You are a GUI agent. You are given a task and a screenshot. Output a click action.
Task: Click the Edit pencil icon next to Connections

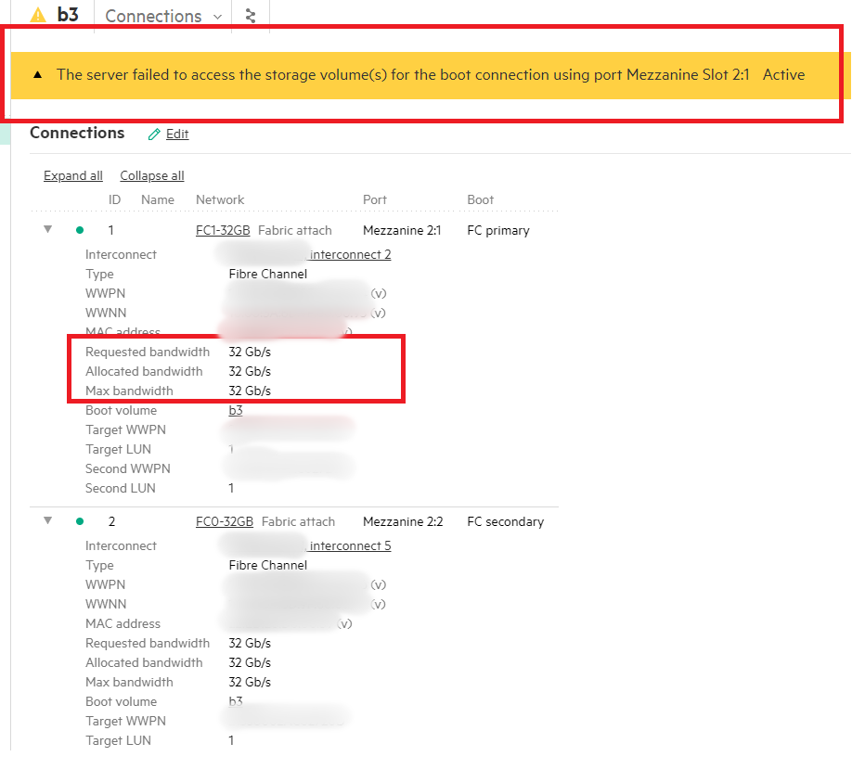156,134
